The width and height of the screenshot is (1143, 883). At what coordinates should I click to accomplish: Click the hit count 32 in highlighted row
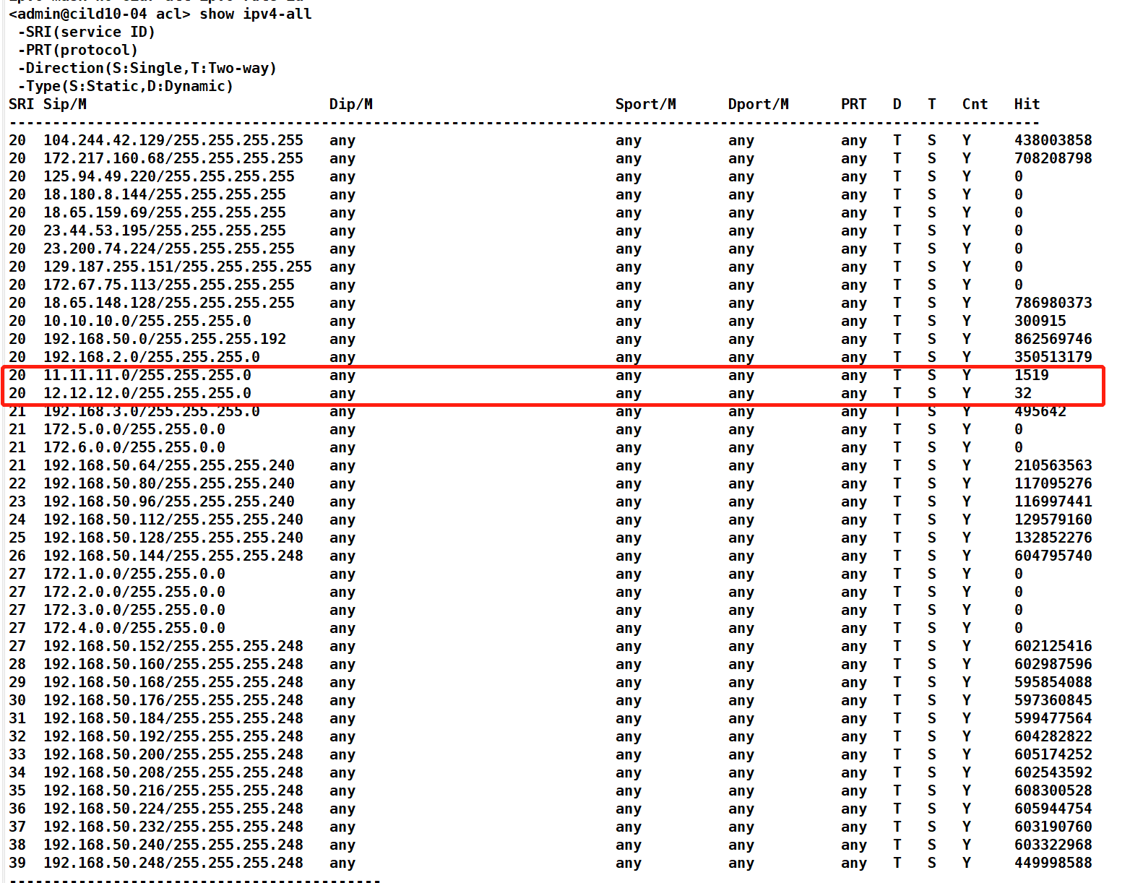coord(1022,393)
